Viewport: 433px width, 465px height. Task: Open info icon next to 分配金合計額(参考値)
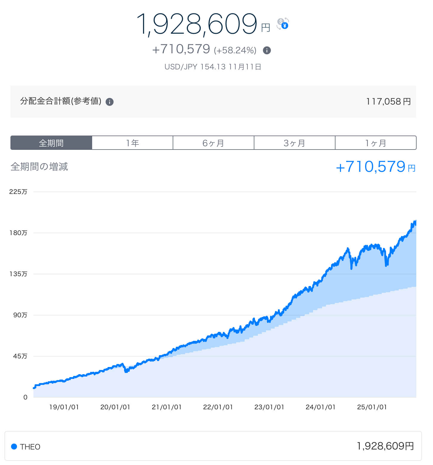[110, 102]
